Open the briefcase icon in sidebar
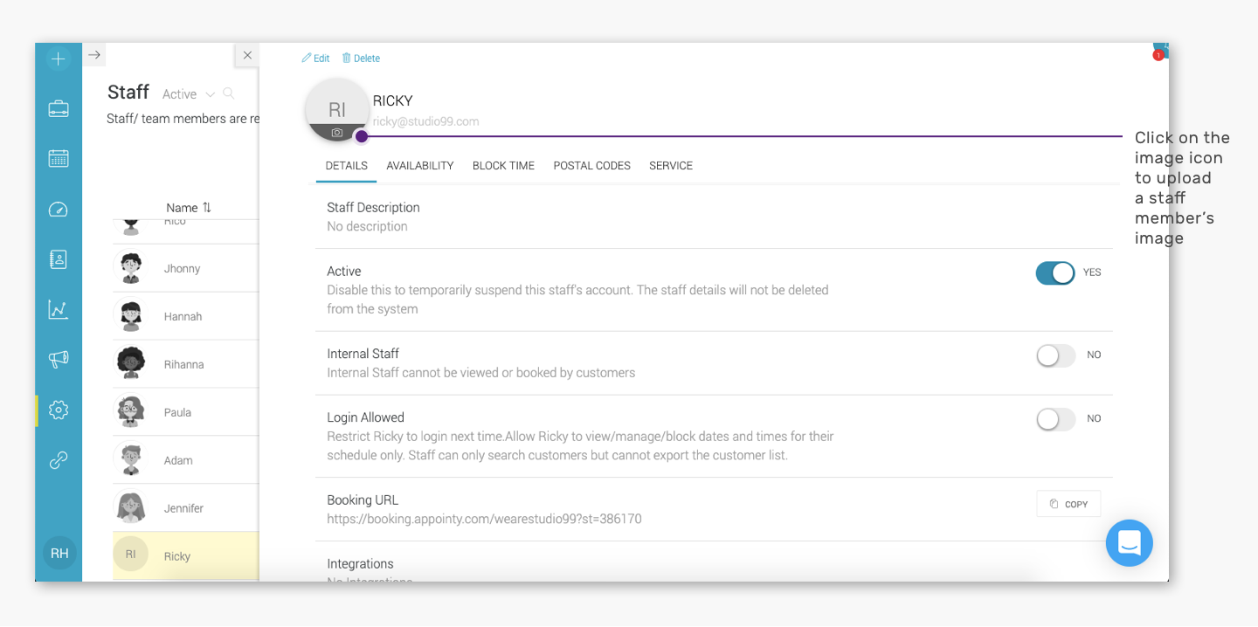 (59, 109)
